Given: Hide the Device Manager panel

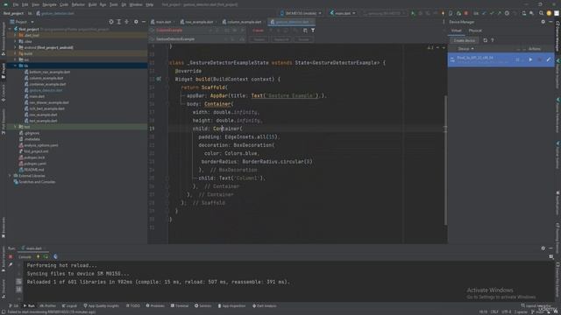Looking at the screenshot, I should 551,22.
